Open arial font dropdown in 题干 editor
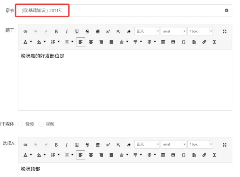Screen dimensions: 240x177 tap(173, 31)
